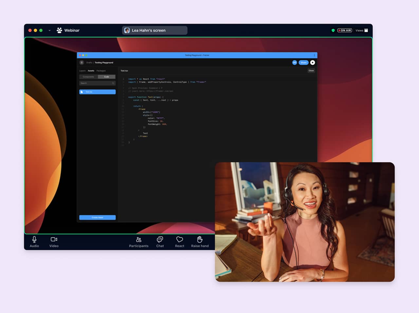
Task: Toggle the ON AIR broadcast indicator
Action: click(345, 30)
